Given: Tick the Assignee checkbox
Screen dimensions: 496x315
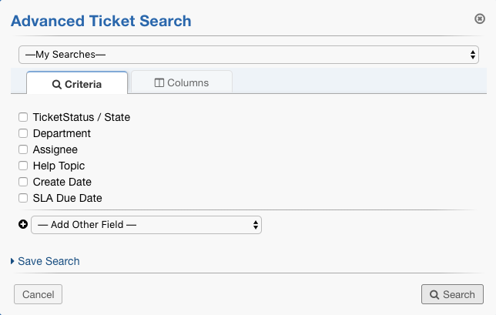Looking at the screenshot, I should (x=23, y=149).
